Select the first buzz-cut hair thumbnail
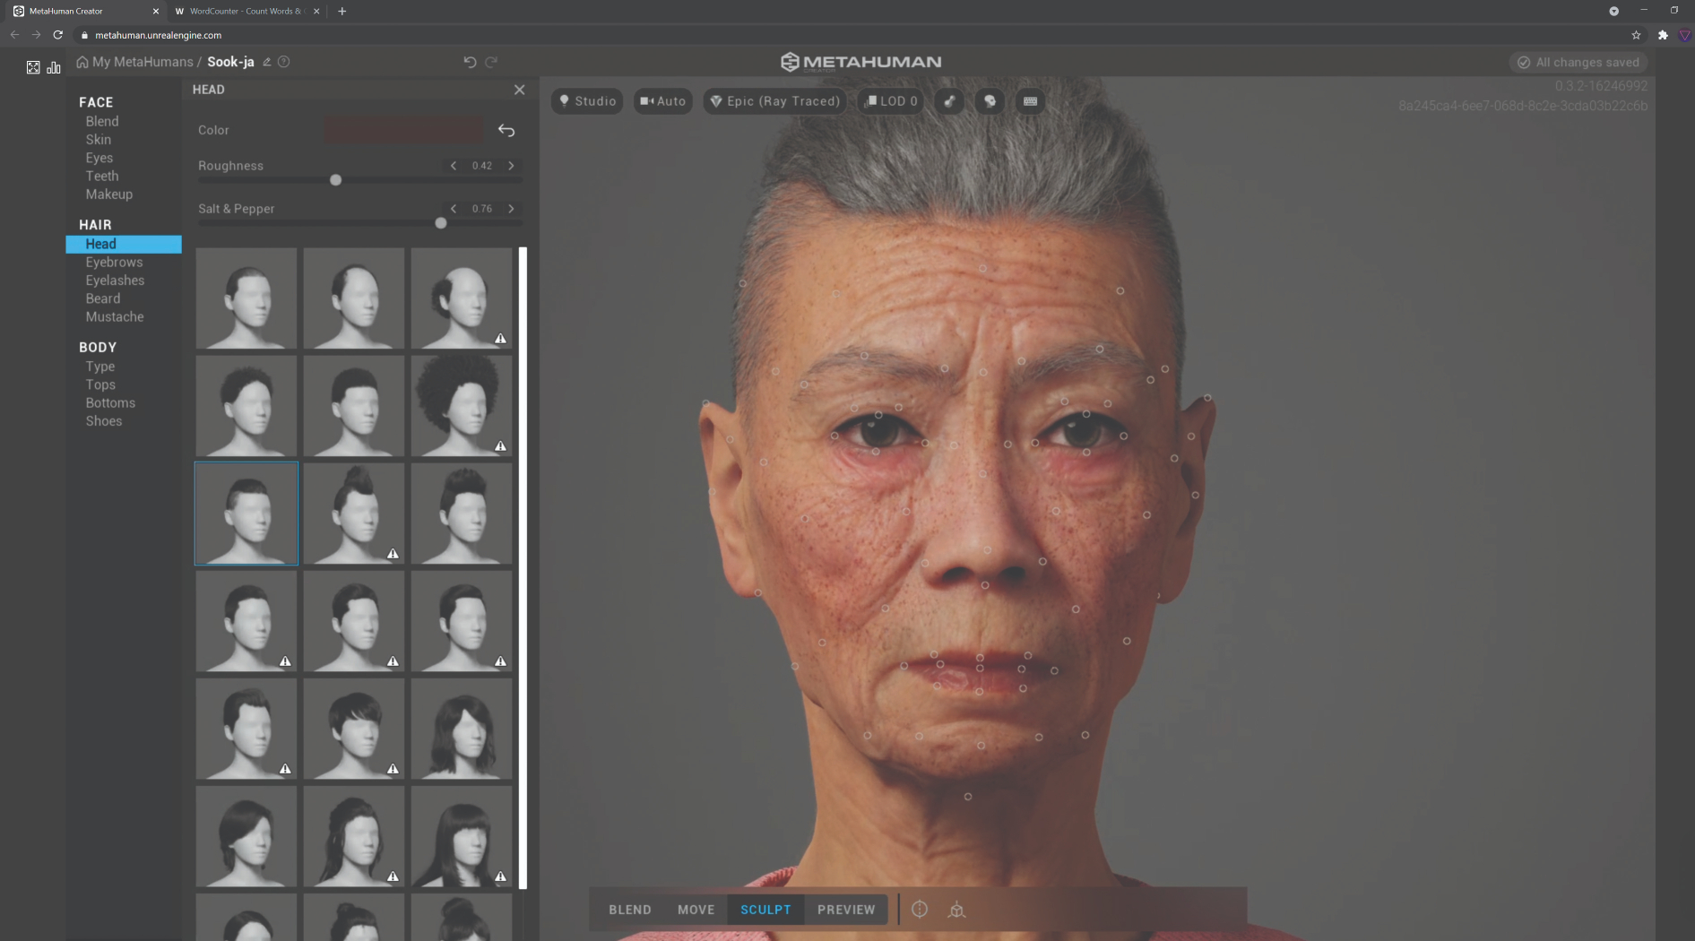 pos(246,298)
